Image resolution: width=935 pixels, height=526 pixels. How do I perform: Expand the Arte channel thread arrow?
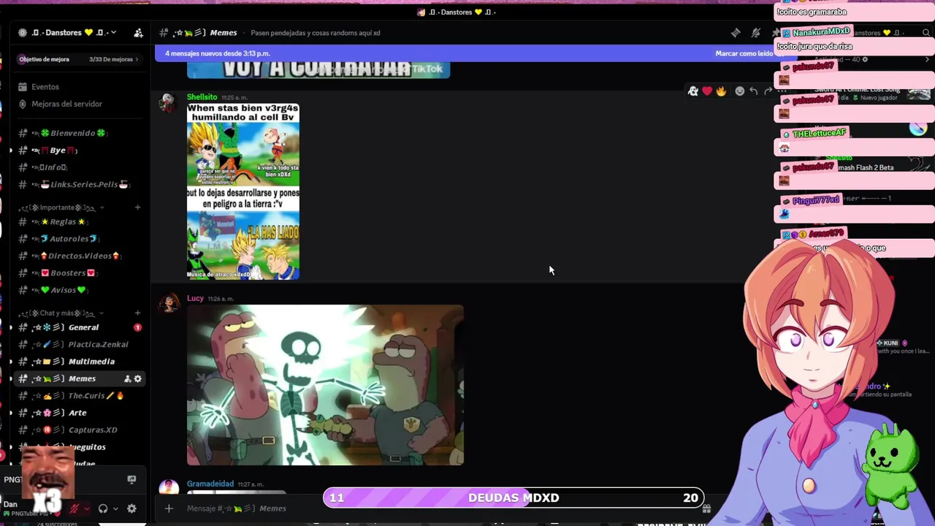10,413
